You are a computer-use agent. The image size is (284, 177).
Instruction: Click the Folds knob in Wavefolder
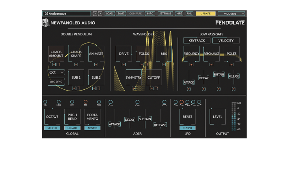[x=144, y=54]
